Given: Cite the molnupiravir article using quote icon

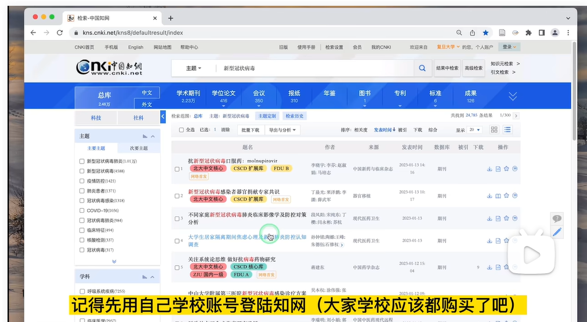Looking at the screenshot, I should tap(514, 168).
